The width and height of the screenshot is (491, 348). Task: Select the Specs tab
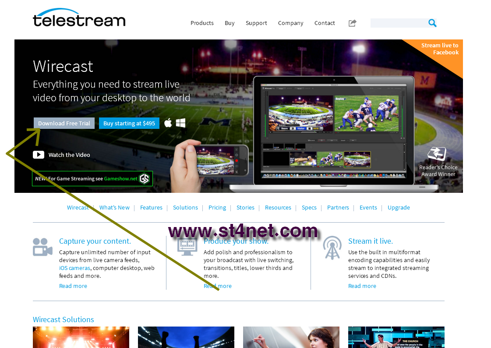click(x=309, y=207)
